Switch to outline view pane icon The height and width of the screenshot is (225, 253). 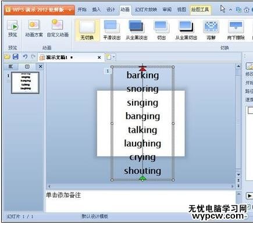(10, 67)
